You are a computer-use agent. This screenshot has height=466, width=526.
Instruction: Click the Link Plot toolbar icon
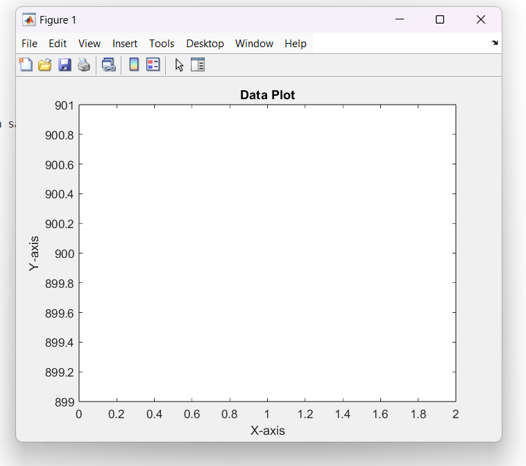point(109,64)
